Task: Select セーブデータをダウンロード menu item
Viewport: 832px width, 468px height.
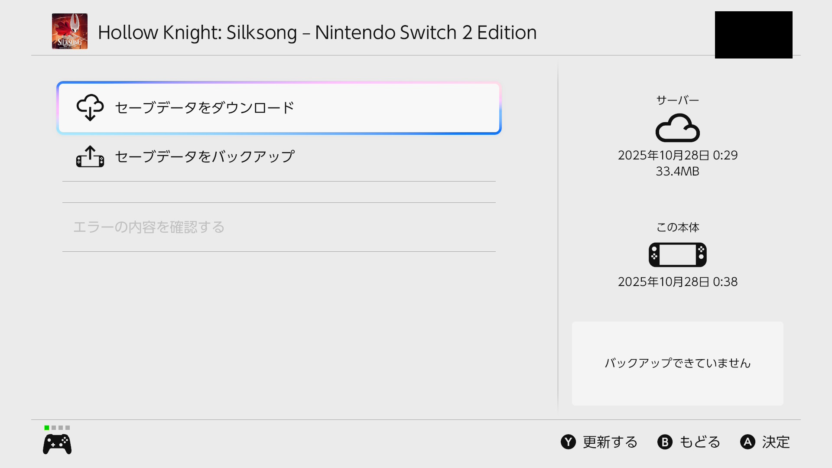Action: pos(279,108)
